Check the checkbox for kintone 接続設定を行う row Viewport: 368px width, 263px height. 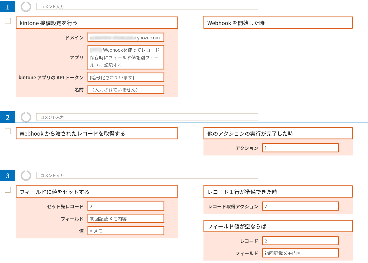click(x=8, y=21)
